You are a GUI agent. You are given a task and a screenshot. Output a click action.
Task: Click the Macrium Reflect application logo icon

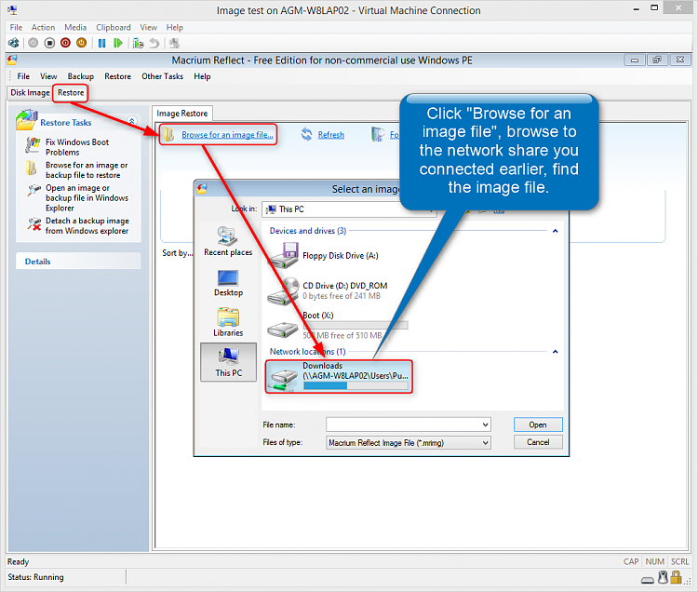12,61
